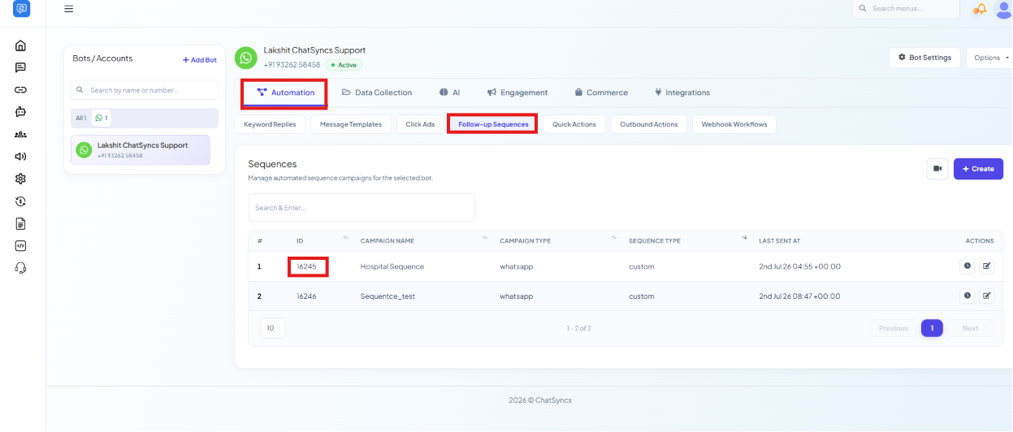The image size is (1013, 432).
Task: Focus the Search menus field
Action: [907, 9]
